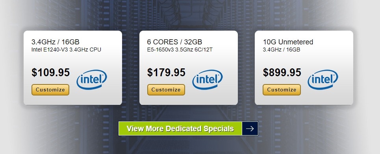The image size is (380, 154).
Task: Select the 3.4GHz / 16GB heading
Action: pos(55,42)
